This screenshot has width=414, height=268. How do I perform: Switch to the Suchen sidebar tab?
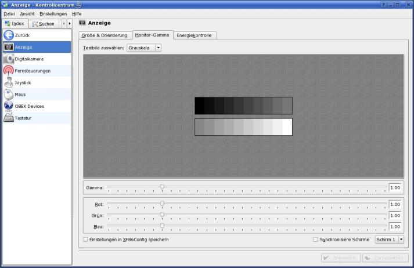click(x=44, y=24)
